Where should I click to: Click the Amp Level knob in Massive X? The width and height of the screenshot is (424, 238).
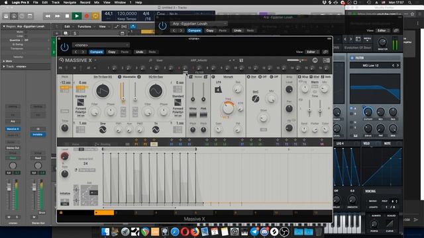(289, 89)
